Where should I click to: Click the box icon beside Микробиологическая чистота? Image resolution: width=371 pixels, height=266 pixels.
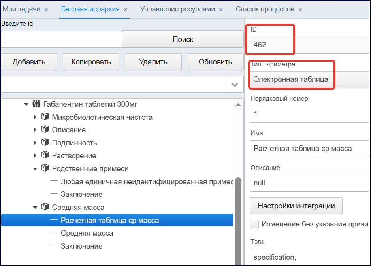(x=45, y=117)
